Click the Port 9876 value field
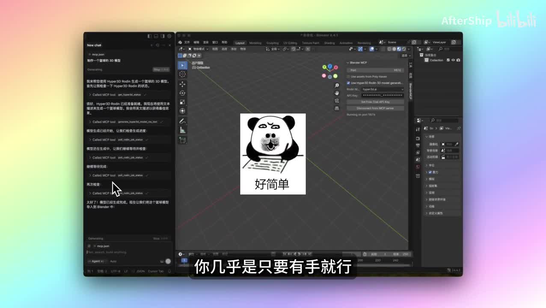Screen dimensions: 546x308 pos(375,70)
